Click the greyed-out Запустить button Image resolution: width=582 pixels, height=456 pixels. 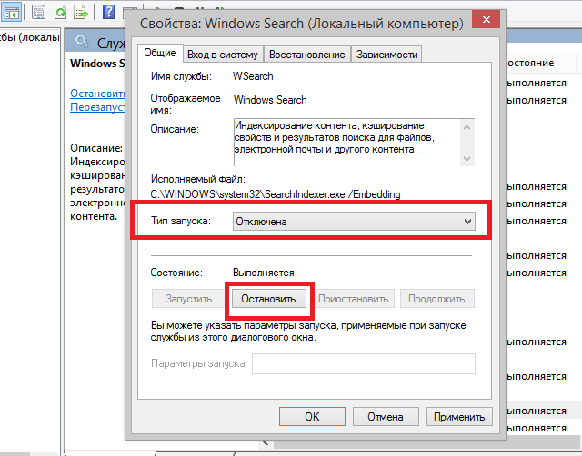point(188,299)
